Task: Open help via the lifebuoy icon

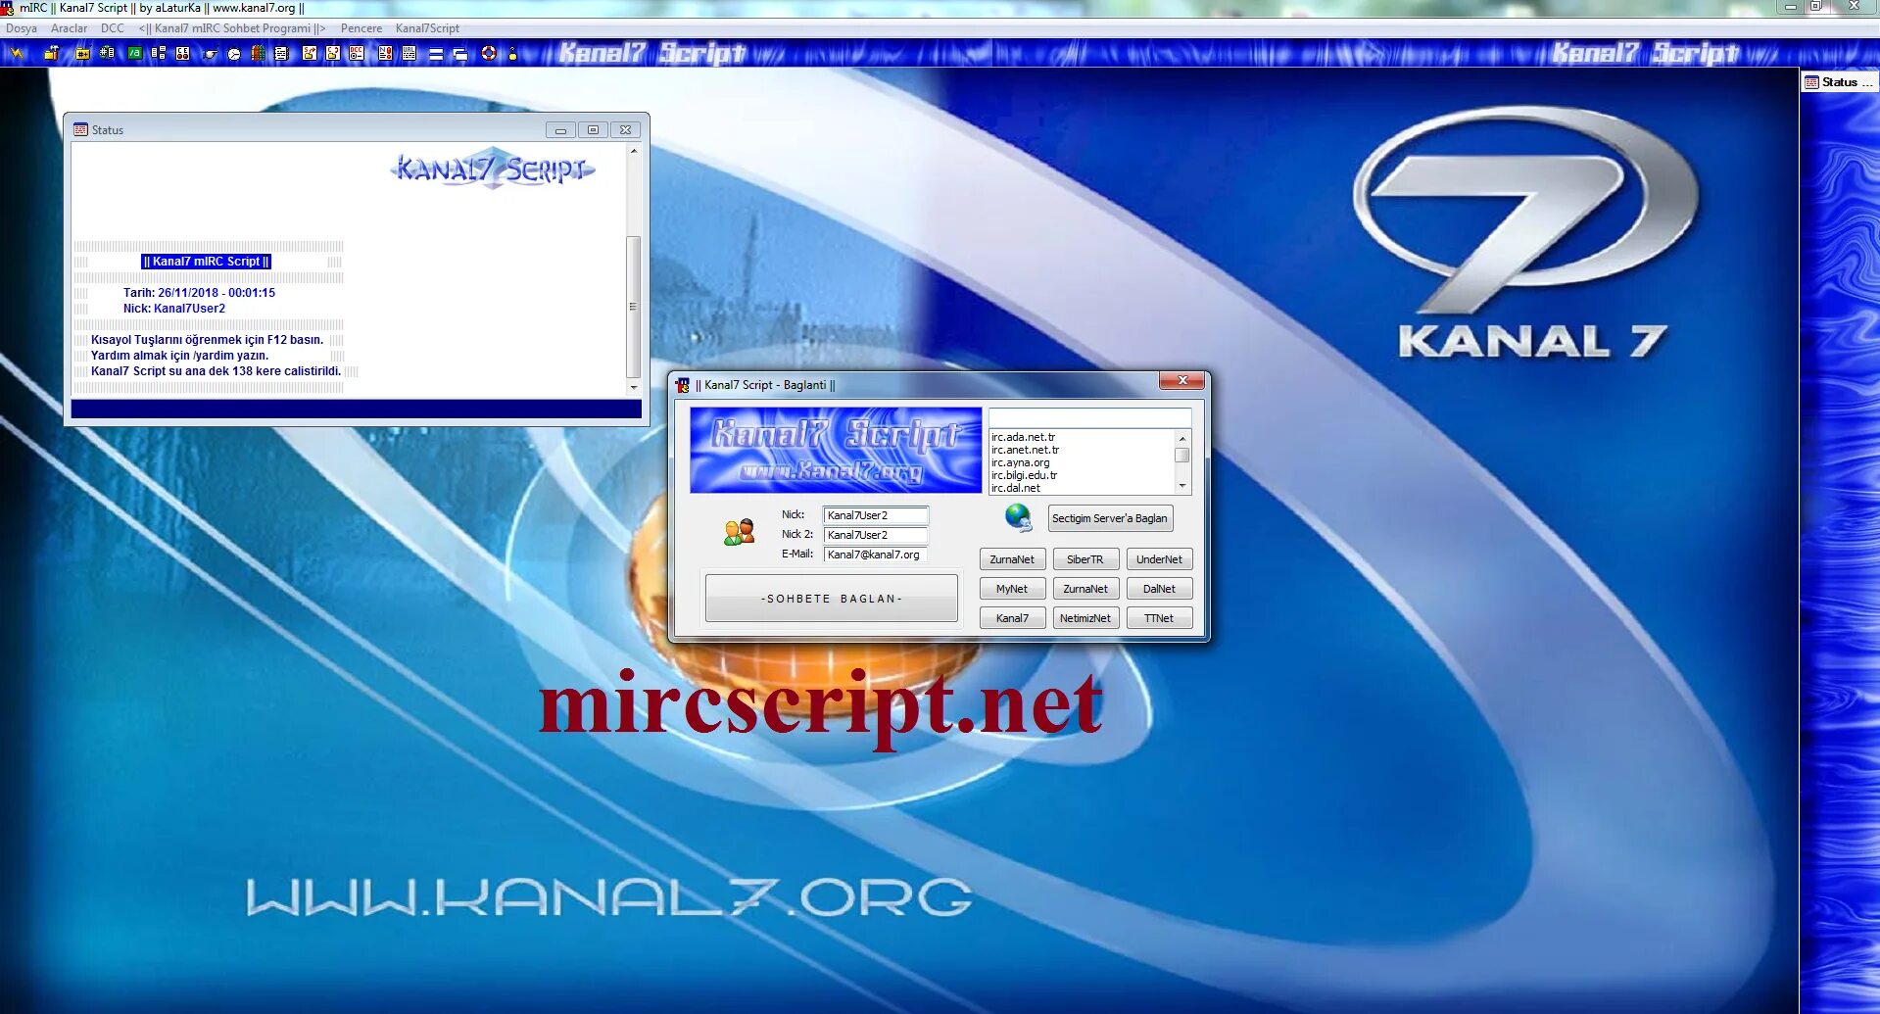Action: pyautogui.click(x=489, y=53)
